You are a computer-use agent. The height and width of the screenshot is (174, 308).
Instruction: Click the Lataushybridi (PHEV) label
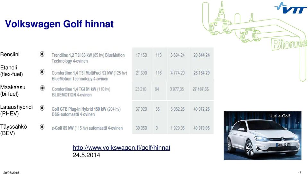(16, 110)
